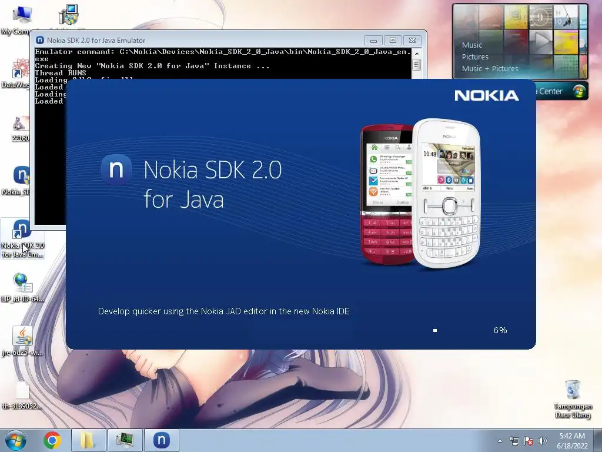This screenshot has height=452, width=602.
Task: Select Music in the Media Center gadget
Action: tap(472, 45)
